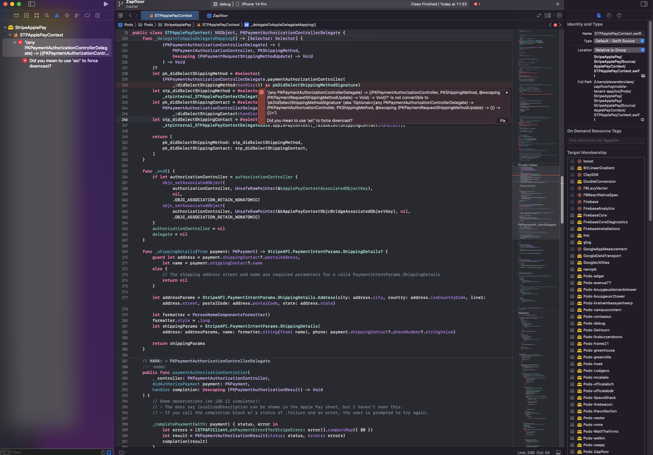Screen dimensions: 653x455
Task: Select _delegateToAppleDelegateMapping() breadcrumb item
Action: (280, 25)
